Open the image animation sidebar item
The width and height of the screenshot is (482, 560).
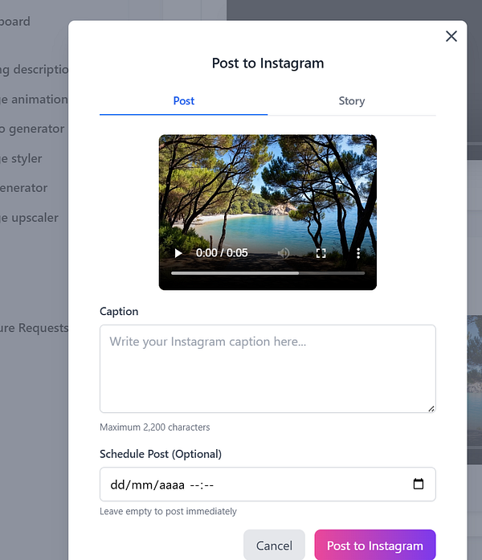[34, 100]
